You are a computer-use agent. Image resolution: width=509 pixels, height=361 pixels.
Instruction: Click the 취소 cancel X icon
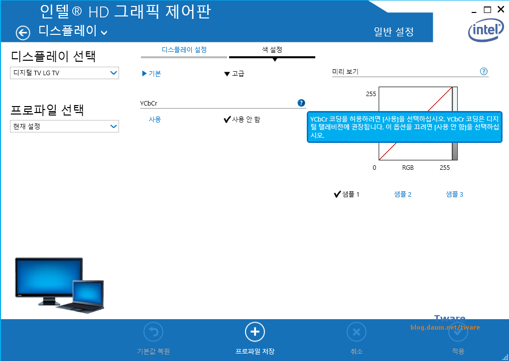click(x=357, y=332)
